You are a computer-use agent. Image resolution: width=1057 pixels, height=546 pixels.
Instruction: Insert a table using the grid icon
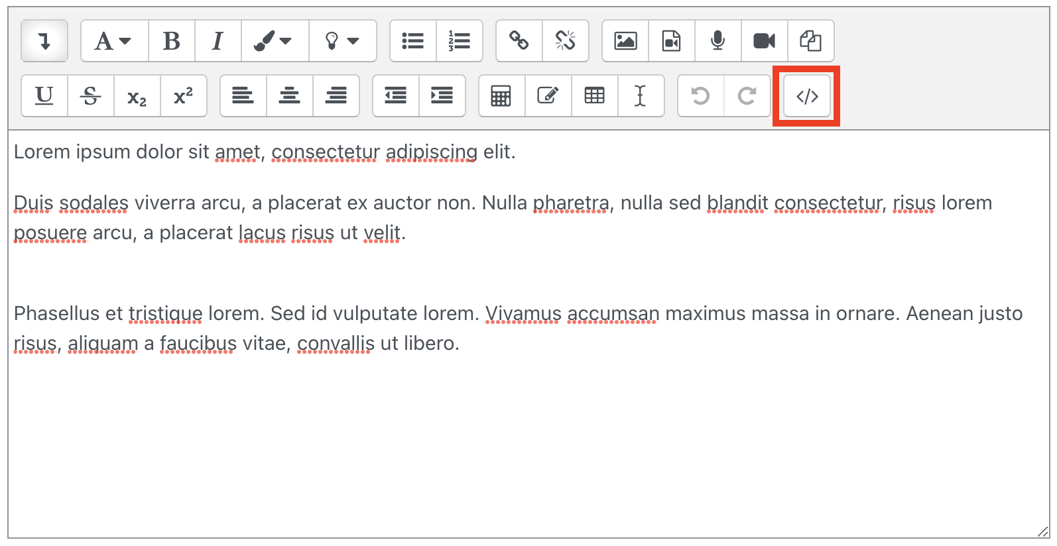coord(594,96)
